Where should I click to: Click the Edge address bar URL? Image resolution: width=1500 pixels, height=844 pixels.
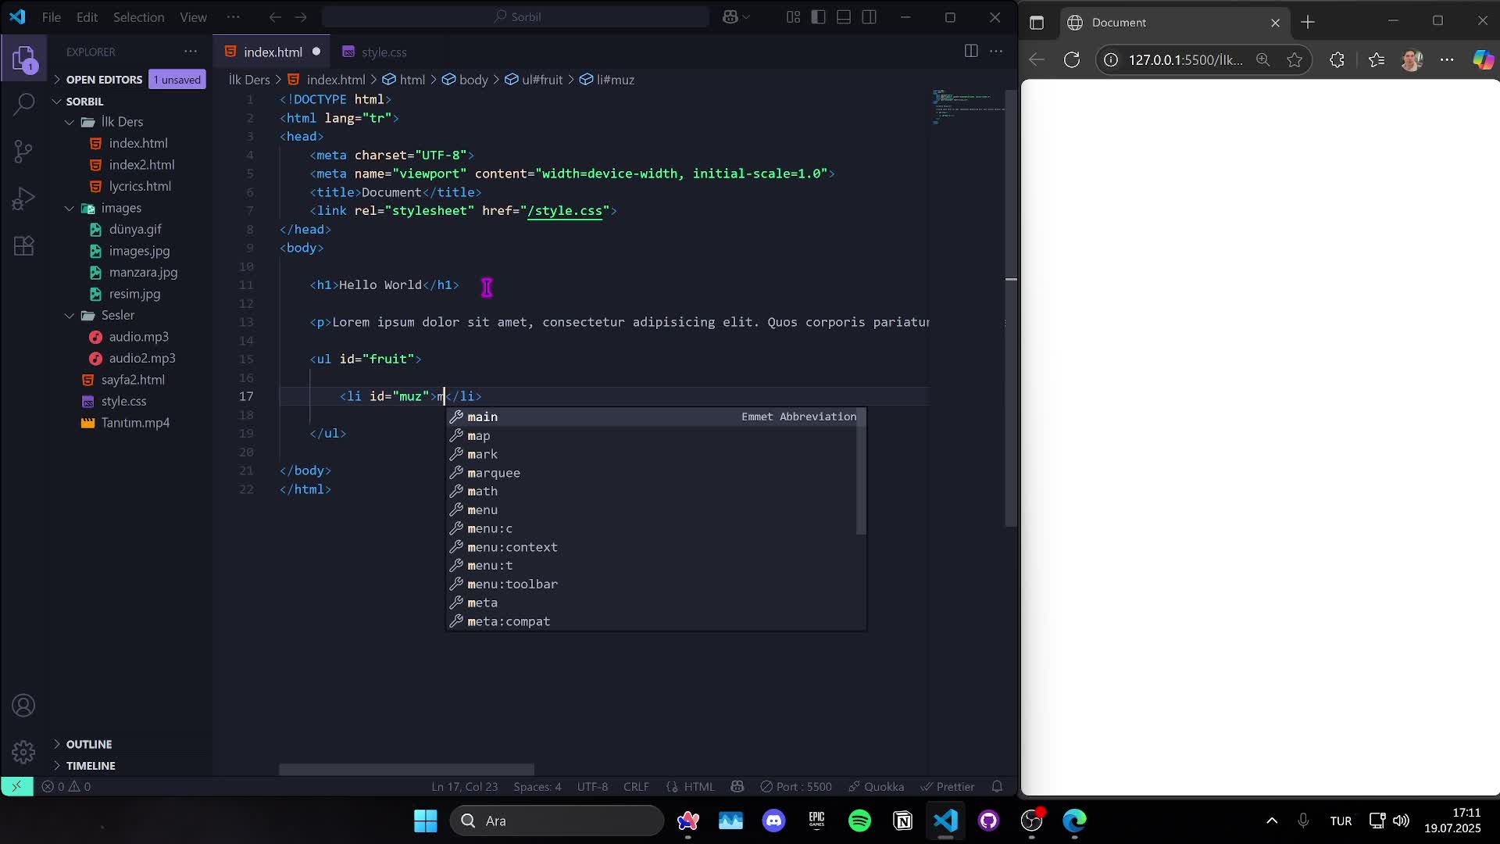(1185, 60)
